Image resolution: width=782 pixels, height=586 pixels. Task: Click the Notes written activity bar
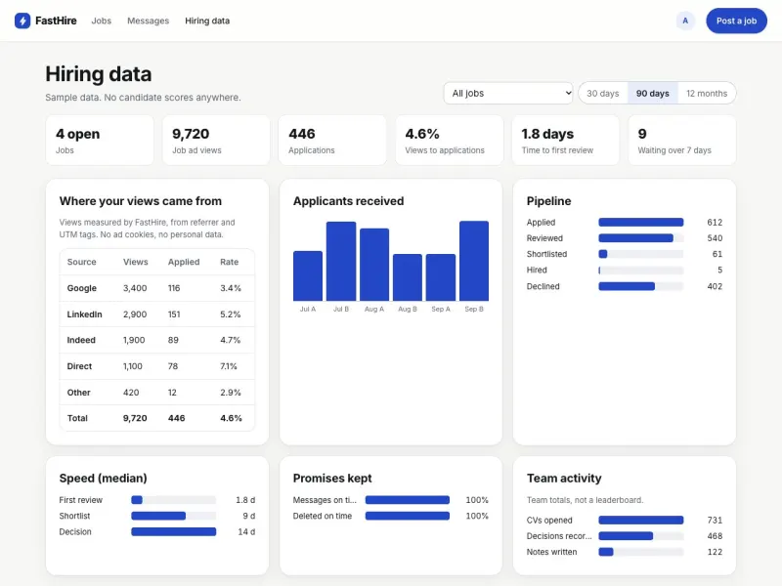pos(641,552)
